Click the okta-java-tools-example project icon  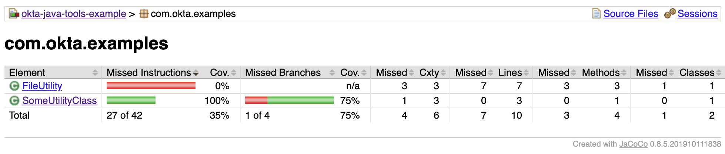click(x=14, y=14)
